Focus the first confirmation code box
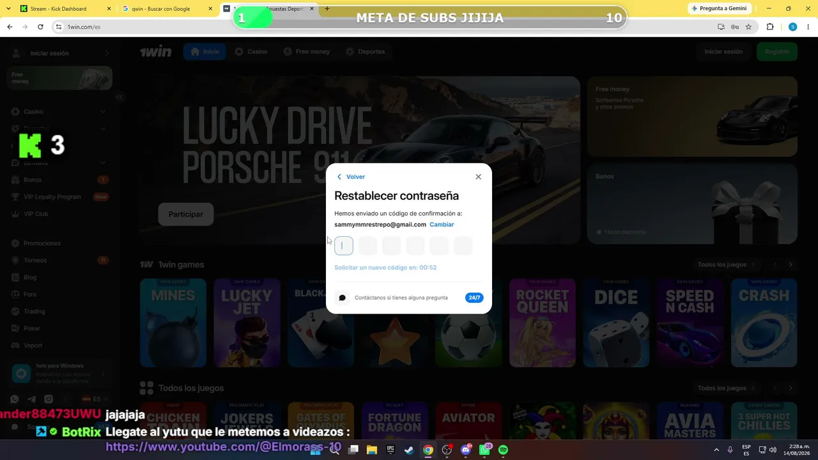This screenshot has height=460, width=818. click(344, 245)
